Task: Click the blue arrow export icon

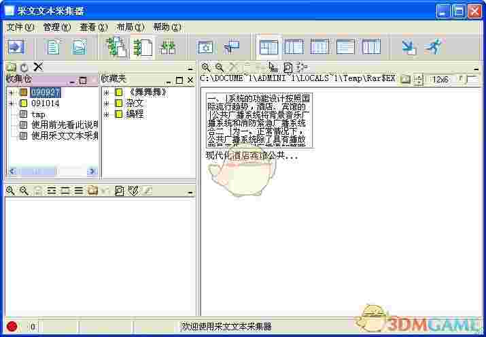Action: point(16,47)
